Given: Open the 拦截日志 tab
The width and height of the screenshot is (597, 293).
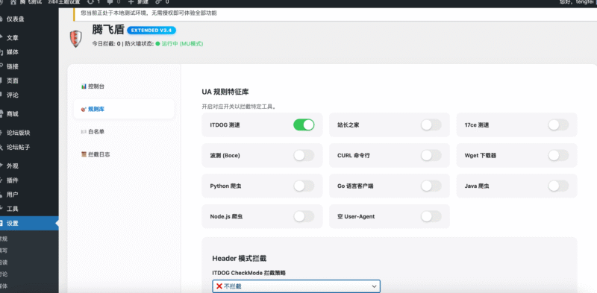Looking at the screenshot, I should tap(124, 154).
